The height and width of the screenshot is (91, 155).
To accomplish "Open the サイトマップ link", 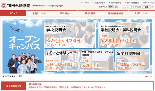I will 148,3.
